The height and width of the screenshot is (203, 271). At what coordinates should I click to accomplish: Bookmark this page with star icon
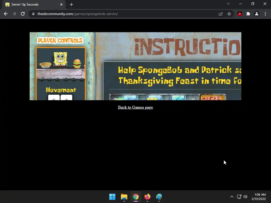[x=229, y=14]
